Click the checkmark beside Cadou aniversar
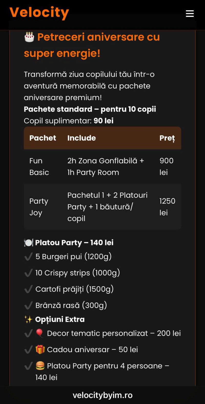 click(28, 350)
